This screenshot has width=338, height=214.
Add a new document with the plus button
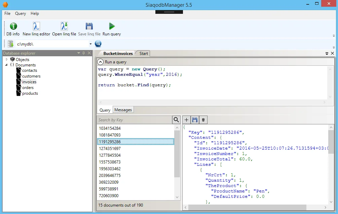pyautogui.click(x=186, y=120)
